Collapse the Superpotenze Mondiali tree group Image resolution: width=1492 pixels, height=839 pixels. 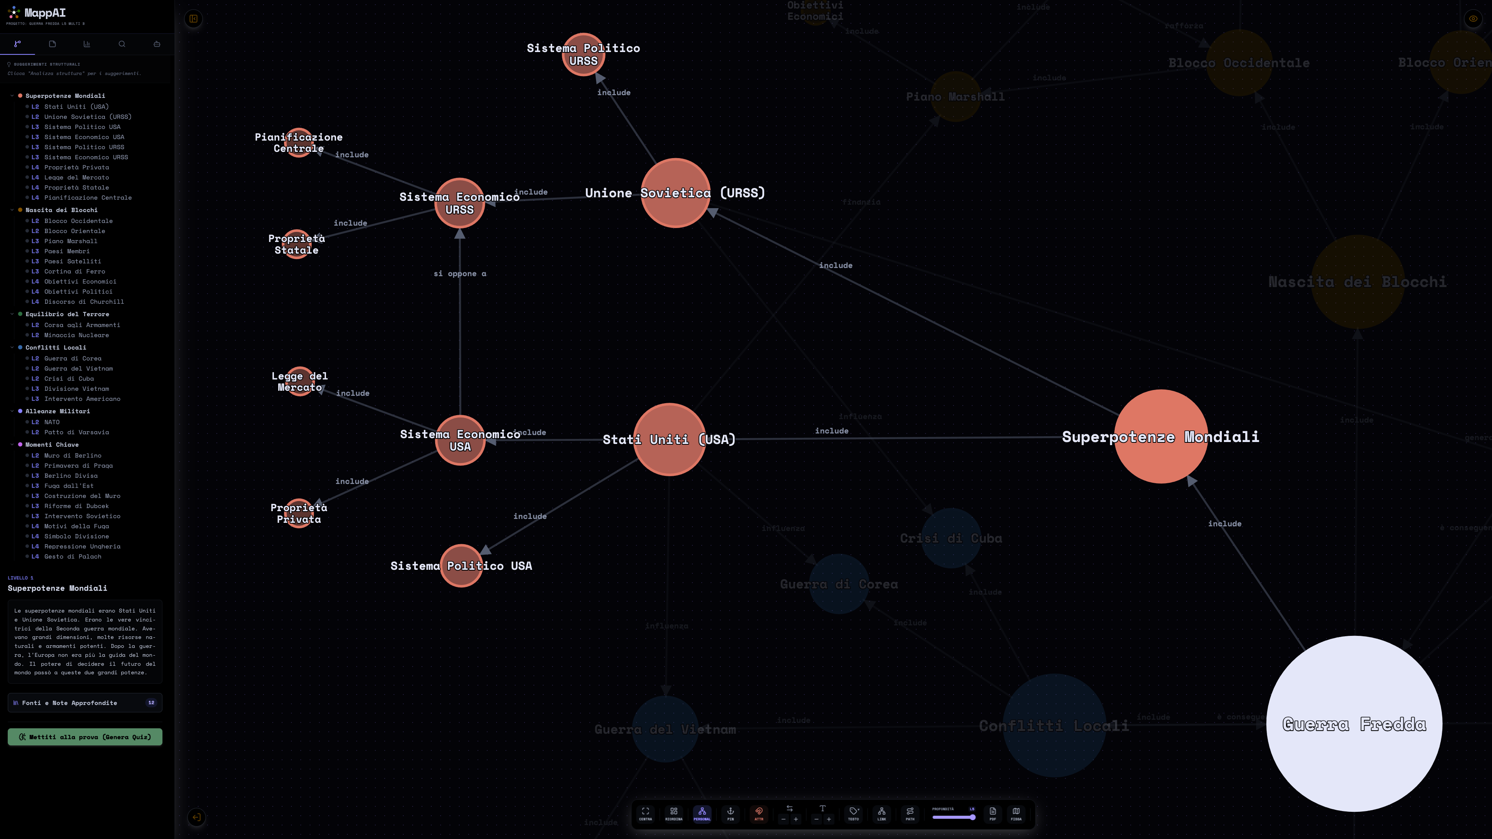click(12, 96)
